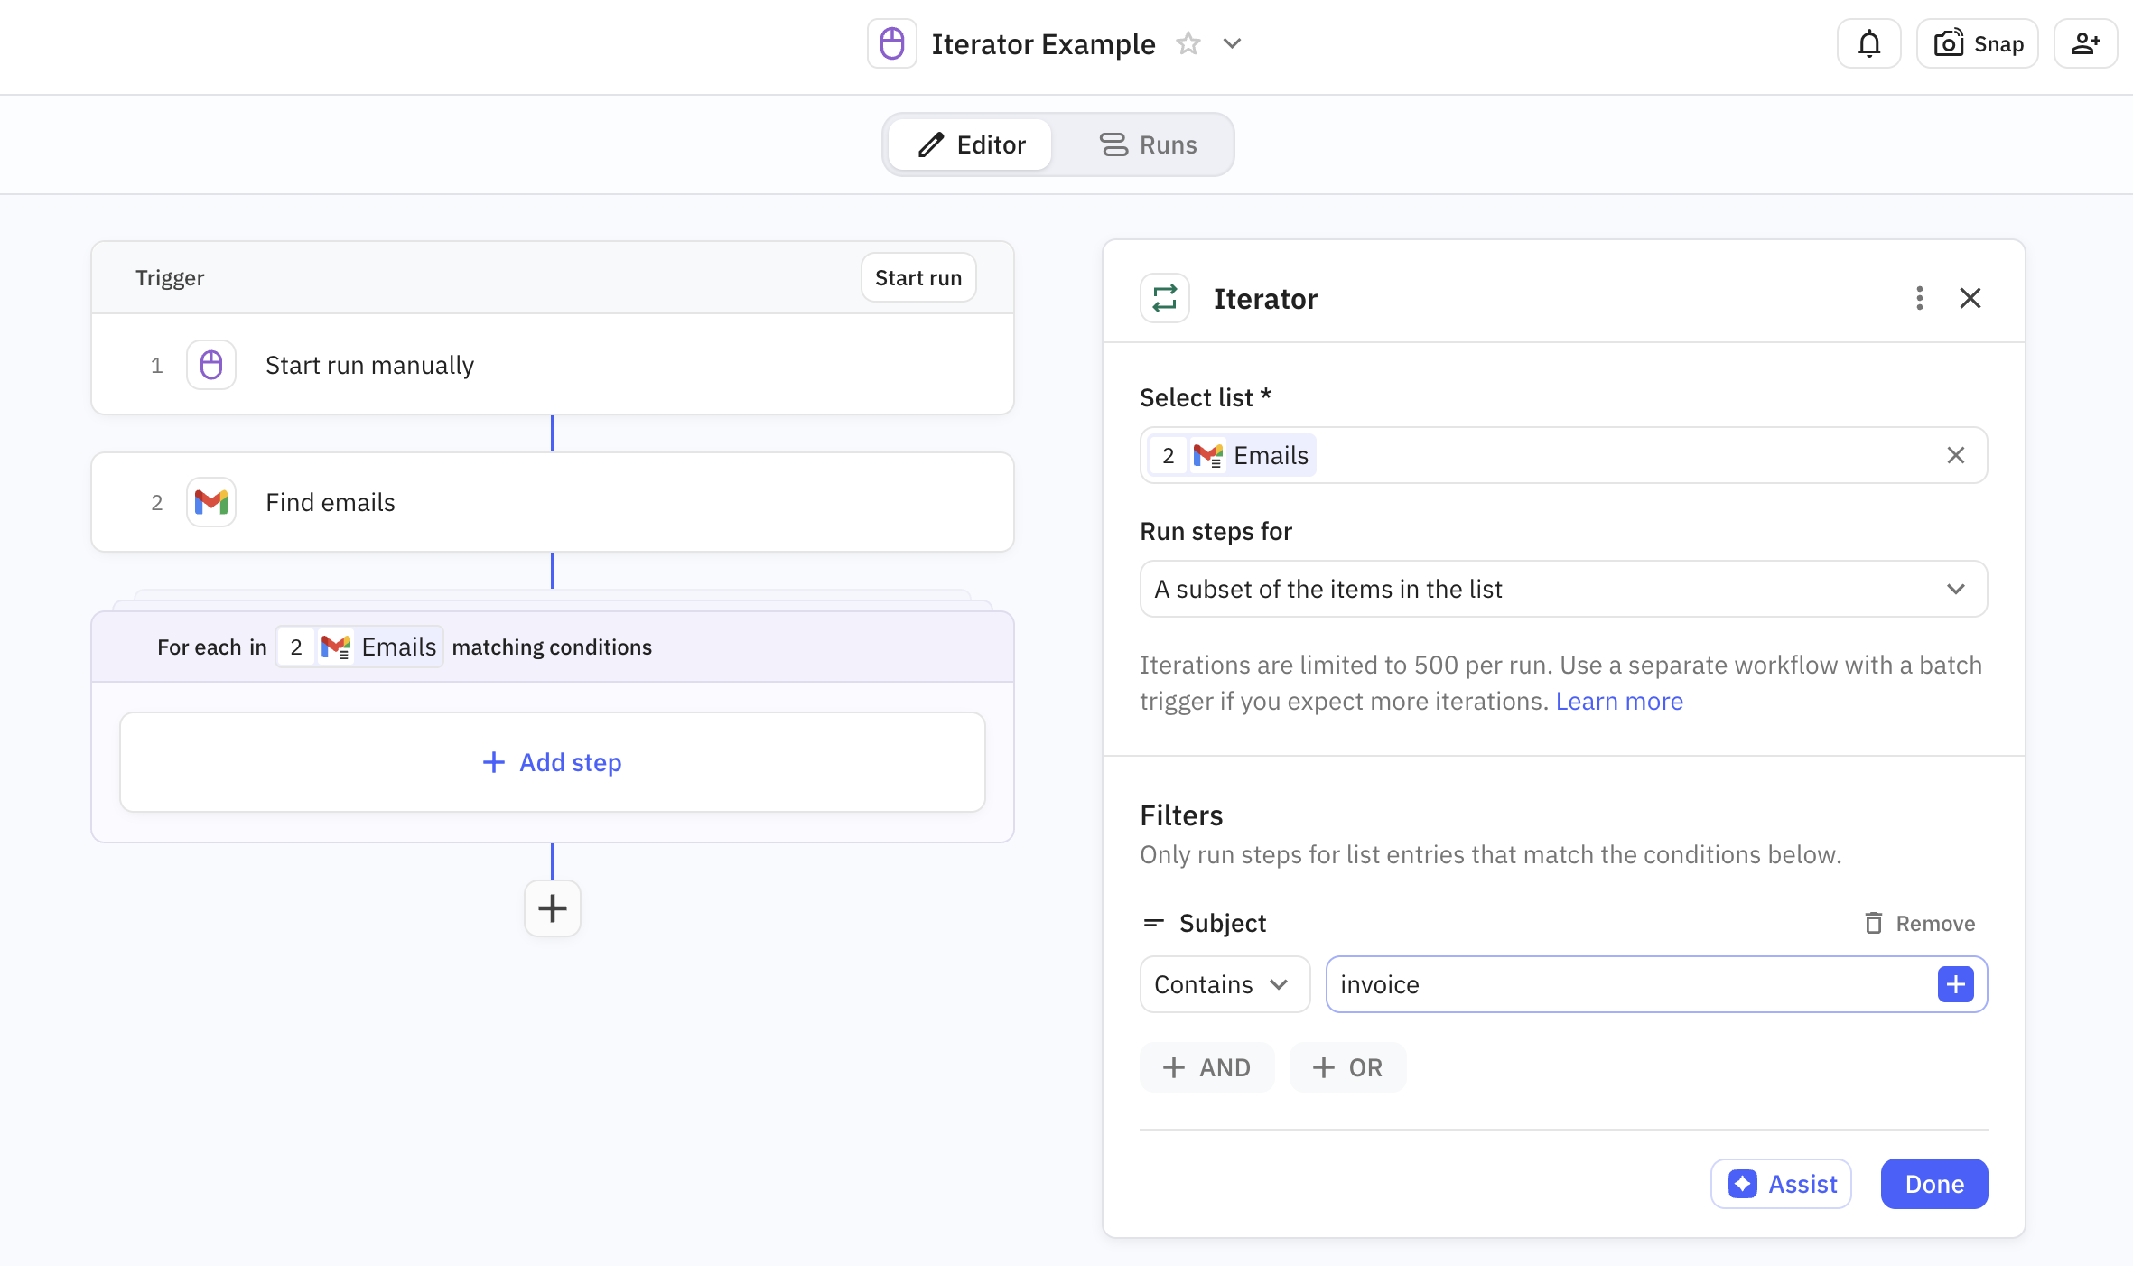Open the Contains condition dropdown
This screenshot has height=1266, width=2133.
coord(1224,984)
